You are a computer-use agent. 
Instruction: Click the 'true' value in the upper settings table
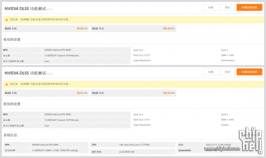click(x=47, y=61)
